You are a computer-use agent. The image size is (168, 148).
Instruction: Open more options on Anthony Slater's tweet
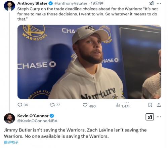159,3
